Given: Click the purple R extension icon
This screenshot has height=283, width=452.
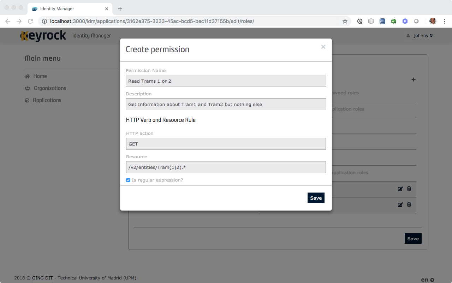Looking at the screenshot, I should (405, 21).
